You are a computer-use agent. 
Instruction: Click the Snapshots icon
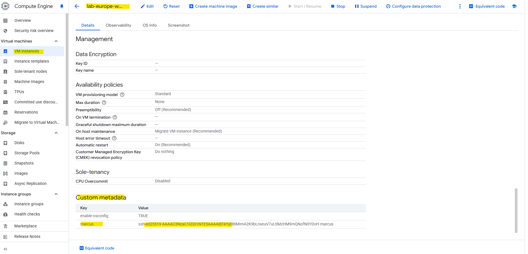pyautogui.click(x=5, y=163)
